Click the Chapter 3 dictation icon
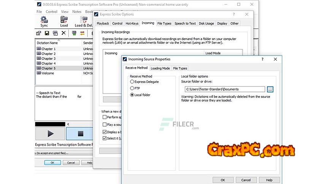The height and width of the screenshot is (184, 318). pyautogui.click(x=39, y=59)
